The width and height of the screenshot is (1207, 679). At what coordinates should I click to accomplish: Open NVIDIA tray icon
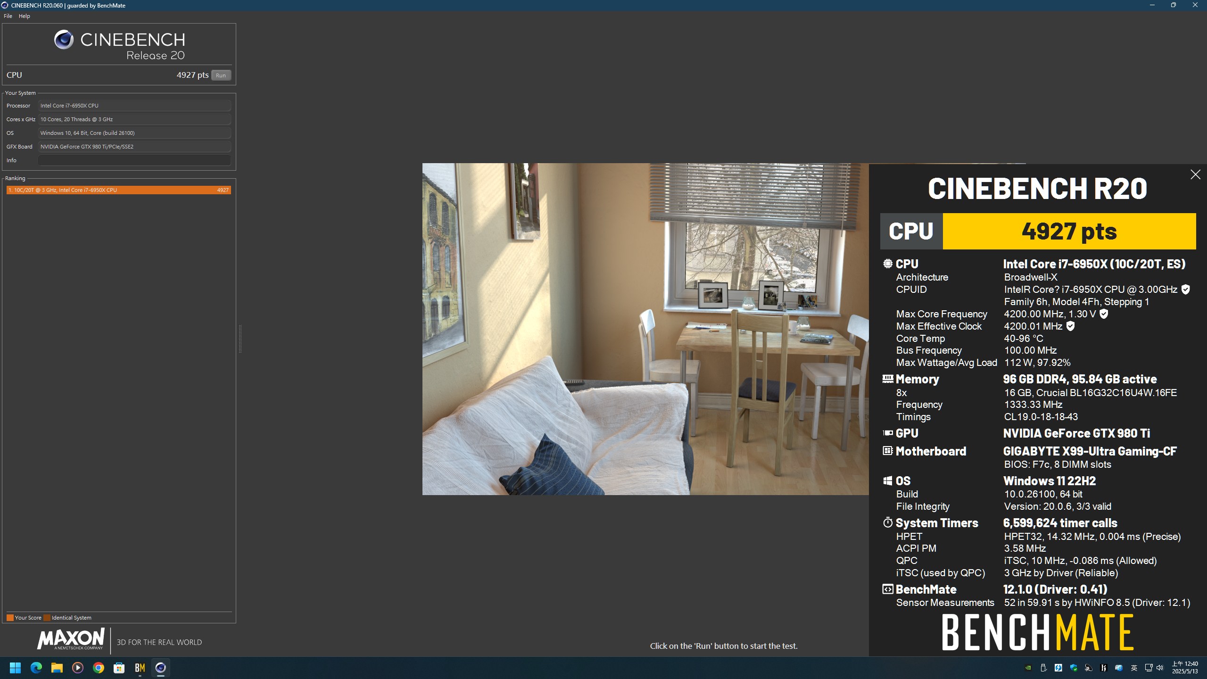pyautogui.click(x=1028, y=668)
